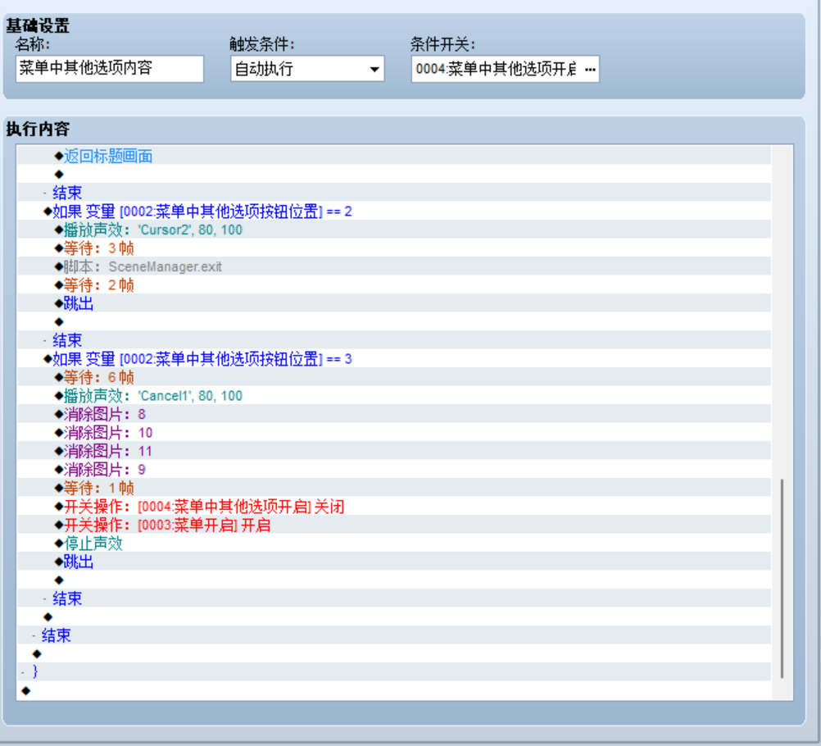
Task: Select the 播放声效 'Cursor2' row
Action: [394, 230]
